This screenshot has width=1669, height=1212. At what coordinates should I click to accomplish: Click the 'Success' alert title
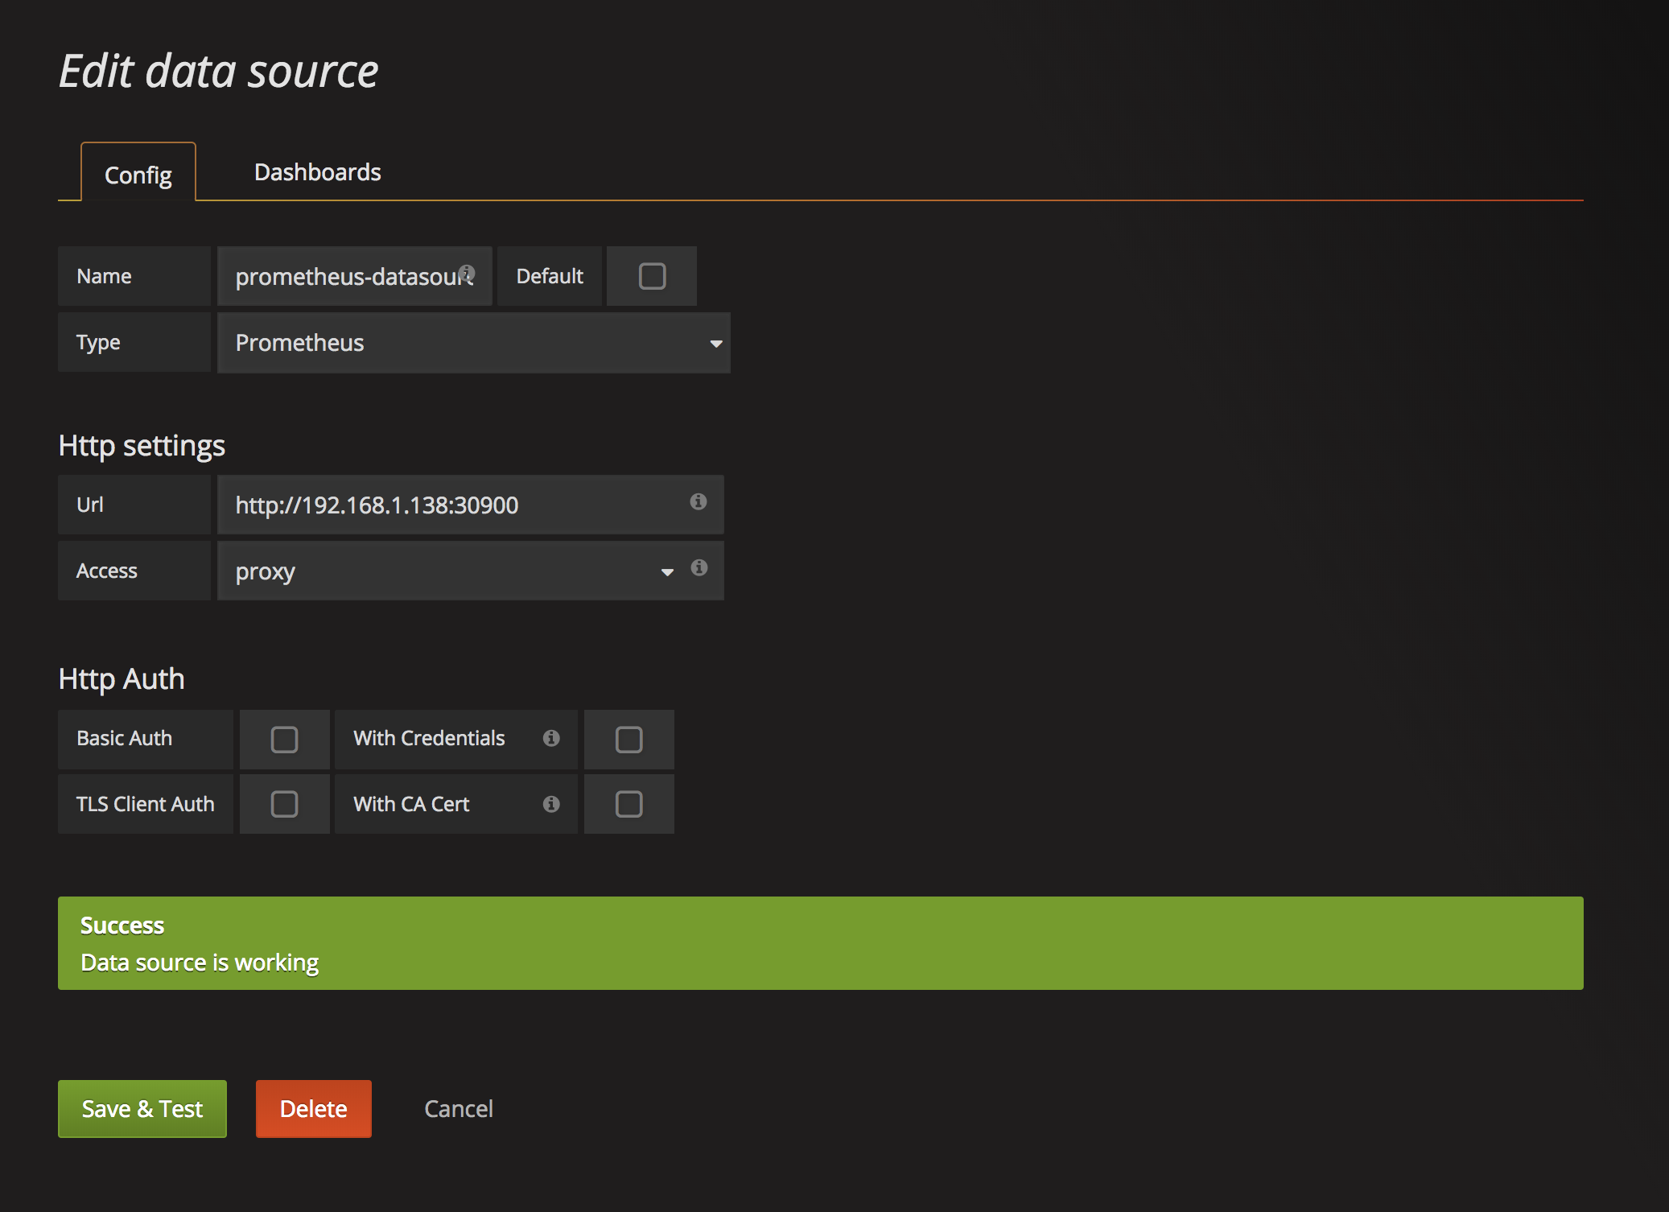(122, 925)
